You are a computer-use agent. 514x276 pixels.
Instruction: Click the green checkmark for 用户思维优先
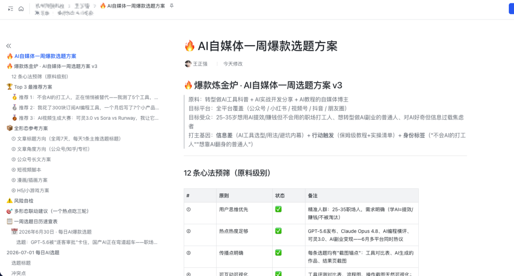[x=278, y=209]
